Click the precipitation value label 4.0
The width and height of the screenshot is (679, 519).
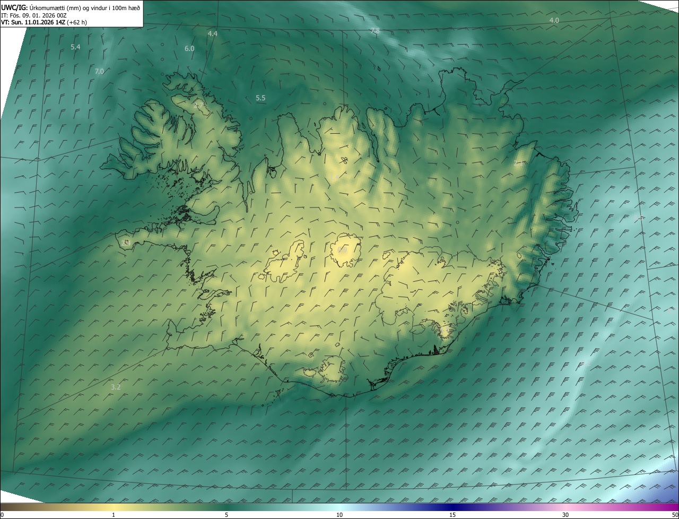click(554, 20)
